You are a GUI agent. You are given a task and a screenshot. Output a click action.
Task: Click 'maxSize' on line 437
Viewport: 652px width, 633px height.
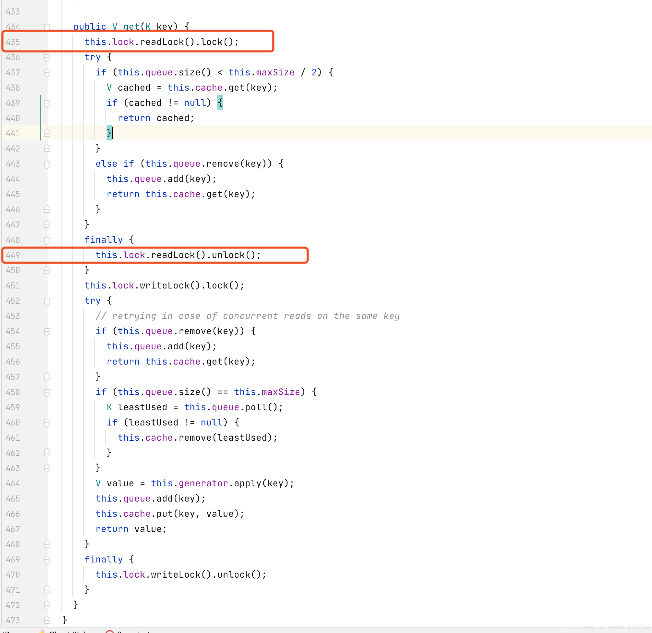(275, 73)
